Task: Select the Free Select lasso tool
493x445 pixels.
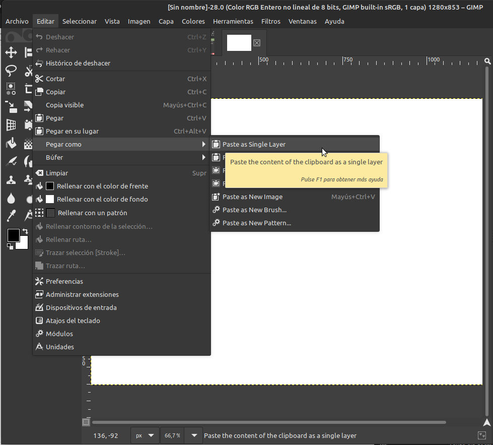Action: point(11,71)
